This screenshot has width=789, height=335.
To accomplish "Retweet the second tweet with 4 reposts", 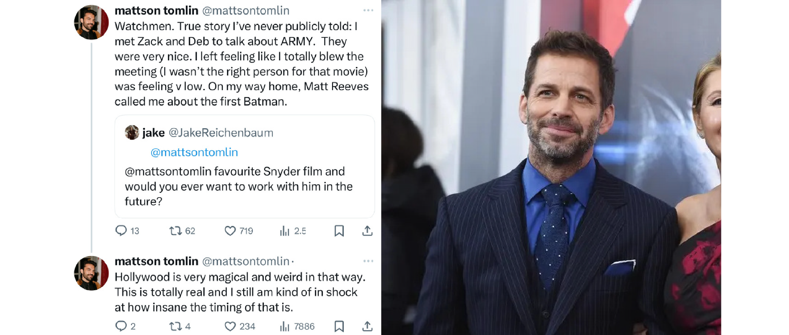I will 175,326.
